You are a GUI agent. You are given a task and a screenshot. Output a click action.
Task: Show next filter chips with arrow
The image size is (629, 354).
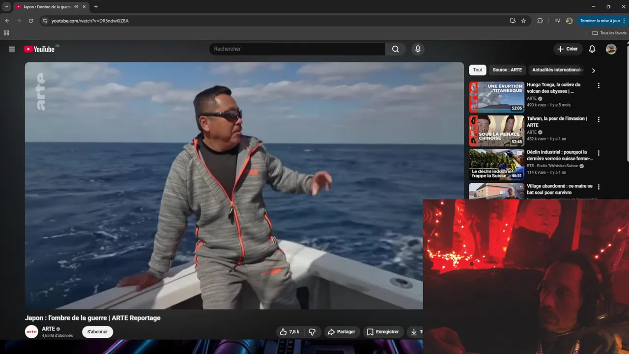593,70
